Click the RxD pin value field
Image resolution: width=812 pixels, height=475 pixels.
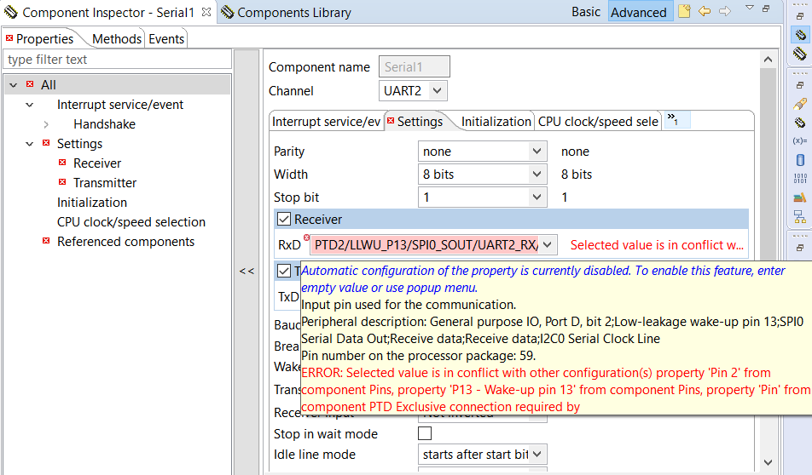coord(425,244)
